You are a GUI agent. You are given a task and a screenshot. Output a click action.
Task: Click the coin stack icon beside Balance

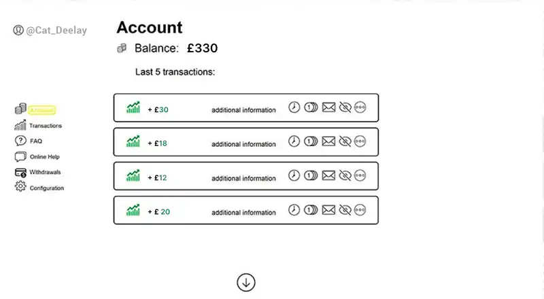tap(122, 48)
